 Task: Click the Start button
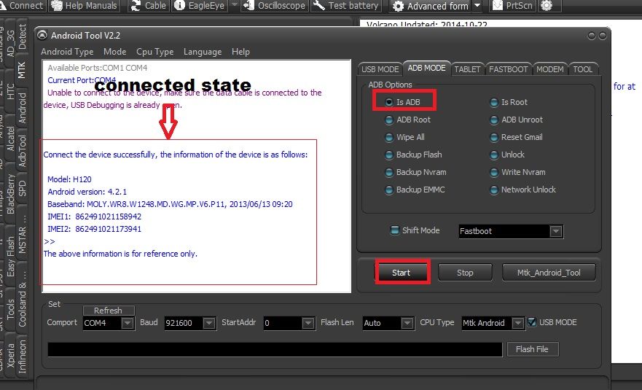pyautogui.click(x=401, y=273)
